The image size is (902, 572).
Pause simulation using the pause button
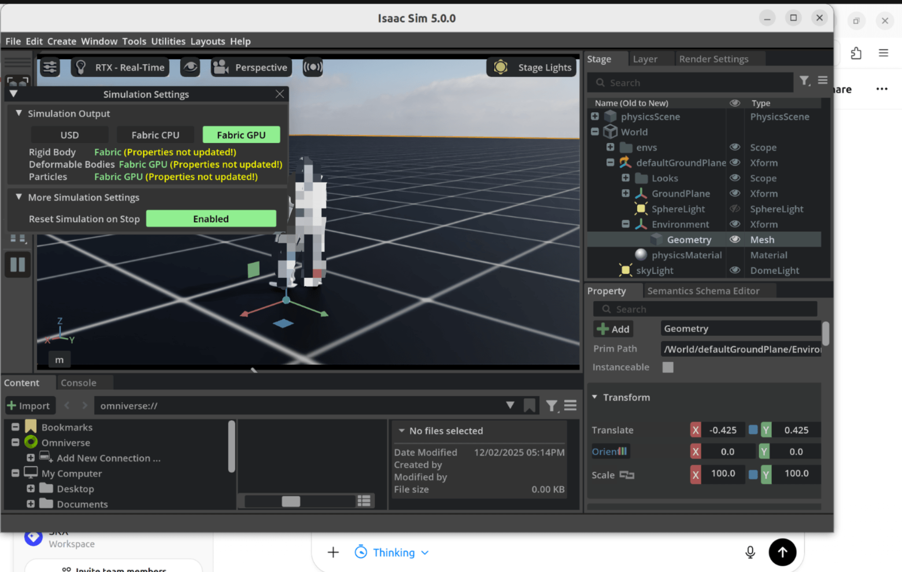pyautogui.click(x=18, y=264)
